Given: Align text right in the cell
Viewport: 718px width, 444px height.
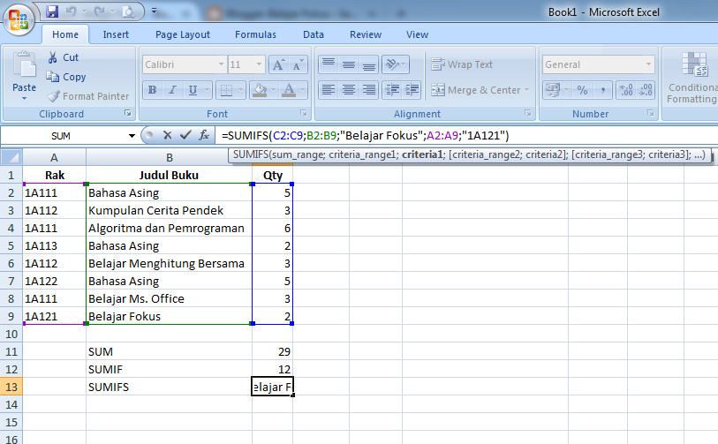Looking at the screenshot, I should pos(368,90).
